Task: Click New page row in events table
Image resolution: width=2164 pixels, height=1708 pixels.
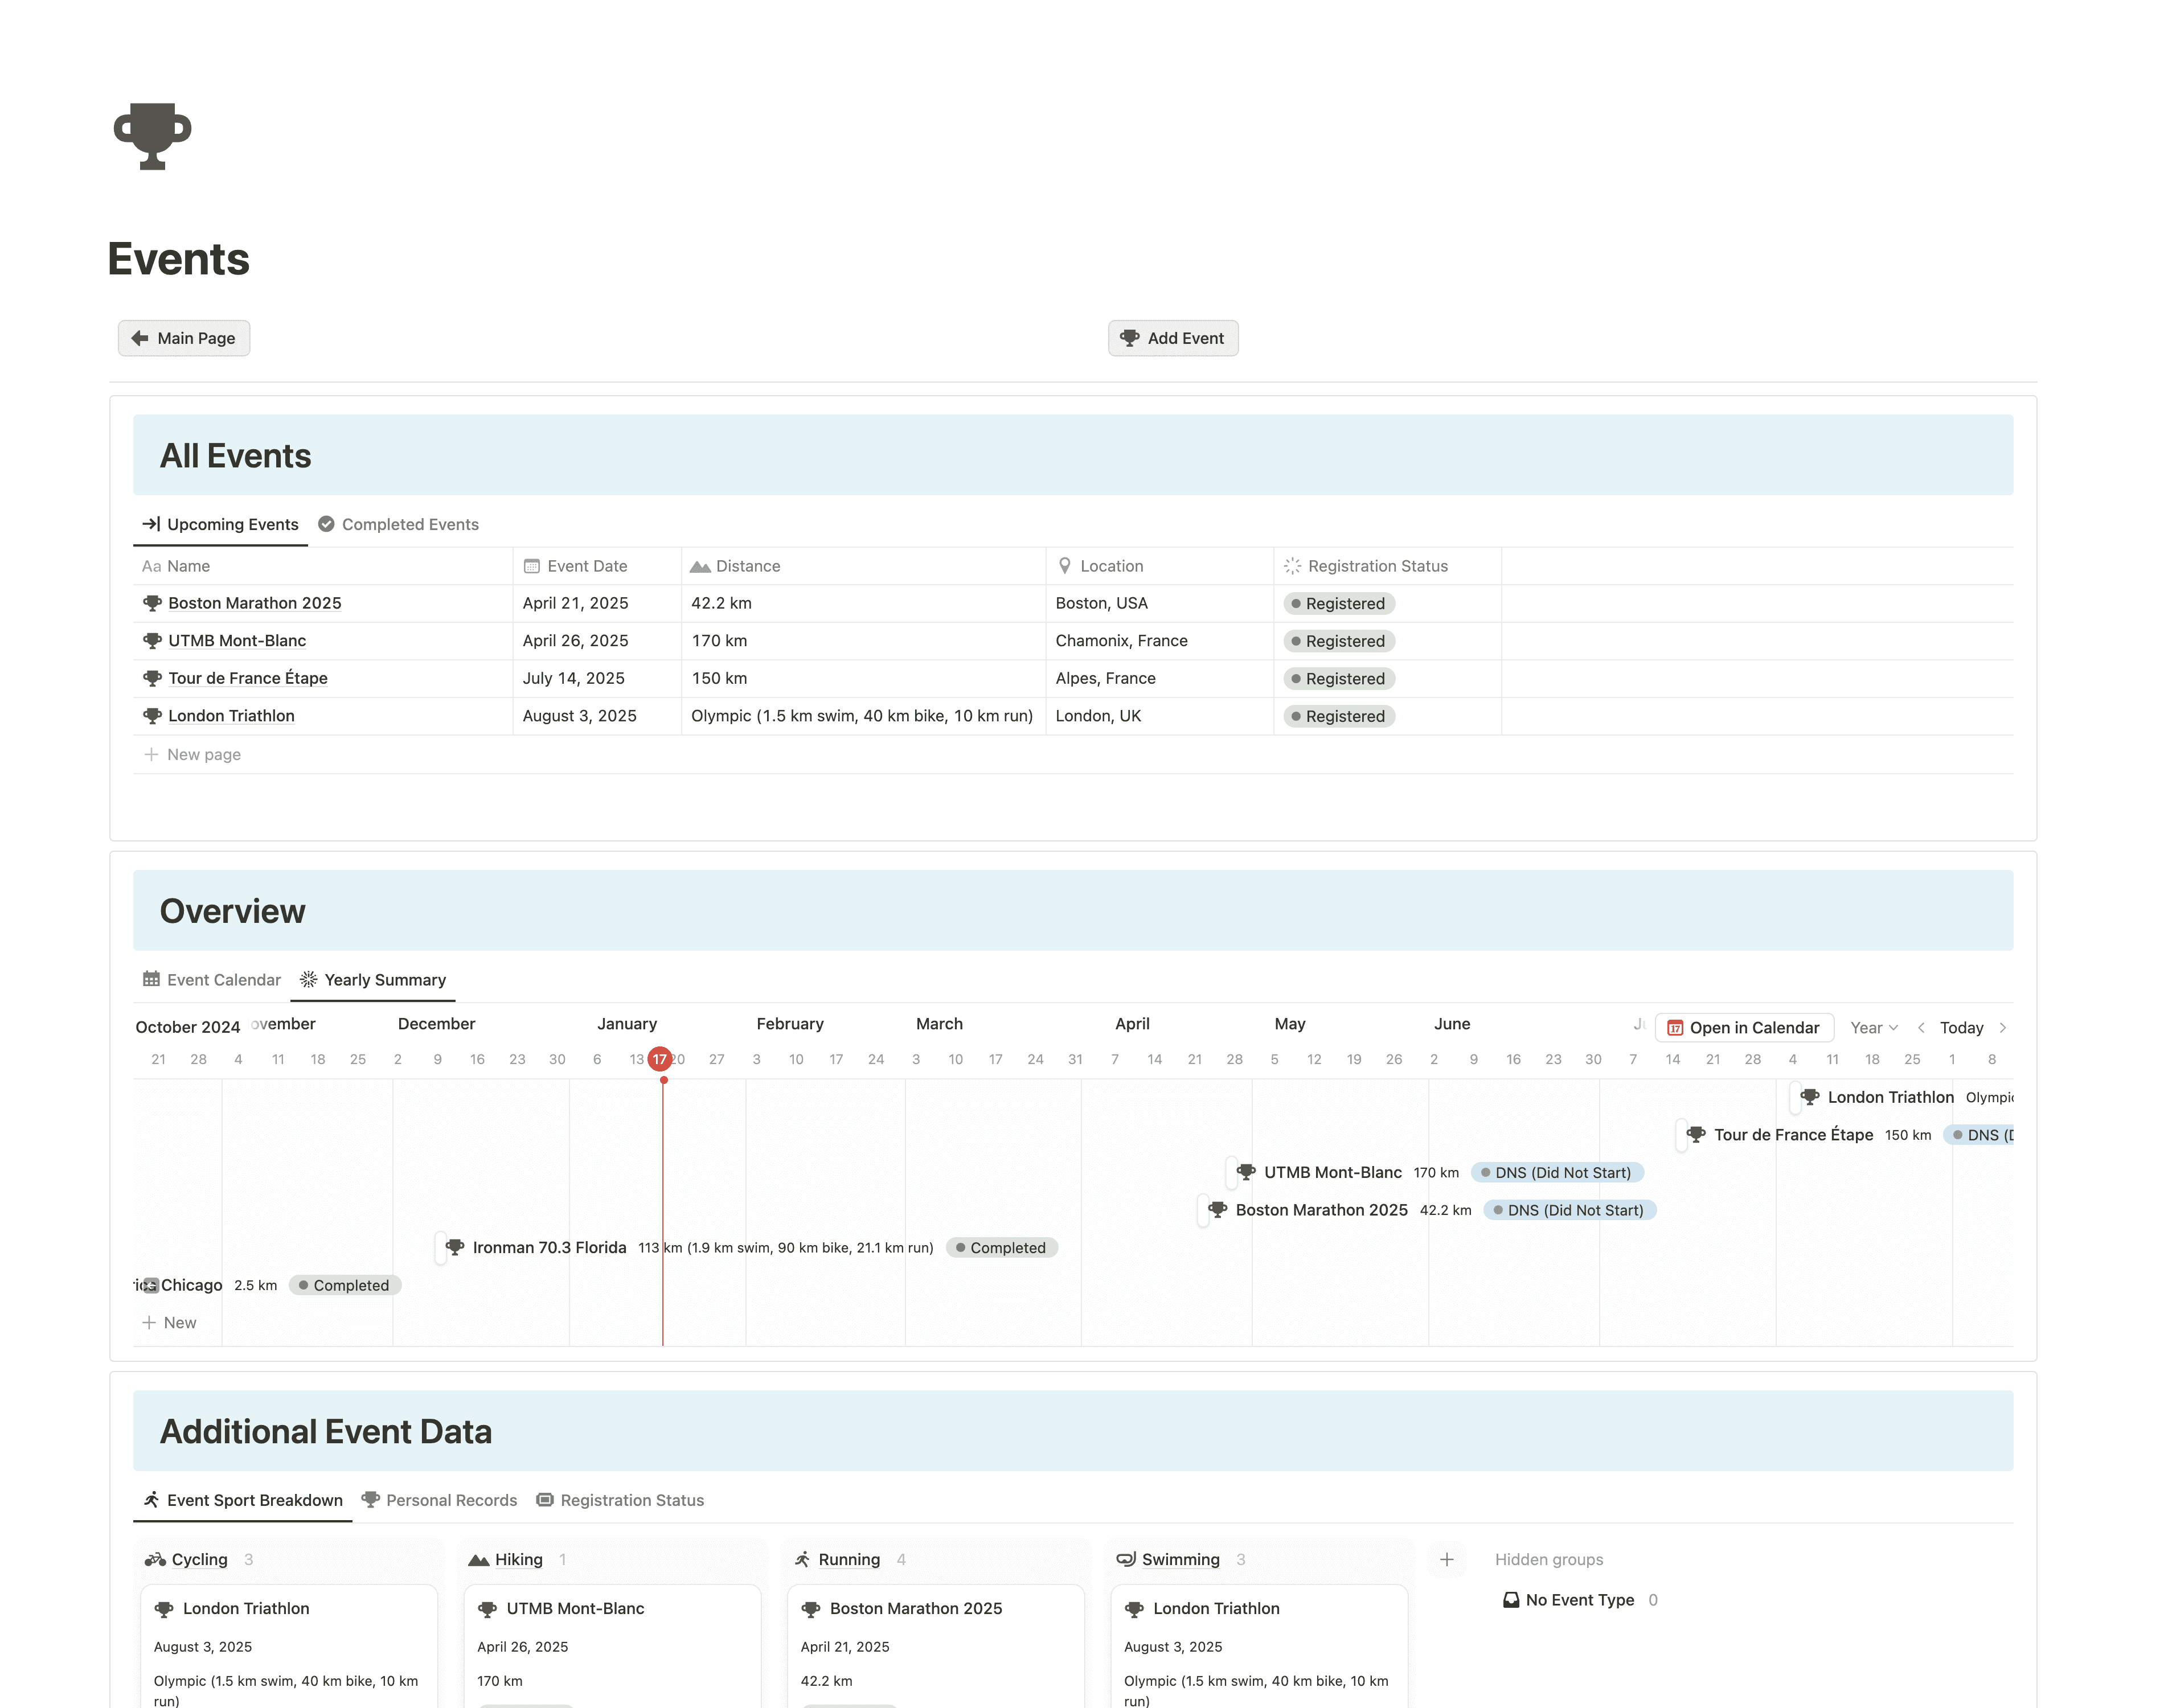Action: point(204,754)
